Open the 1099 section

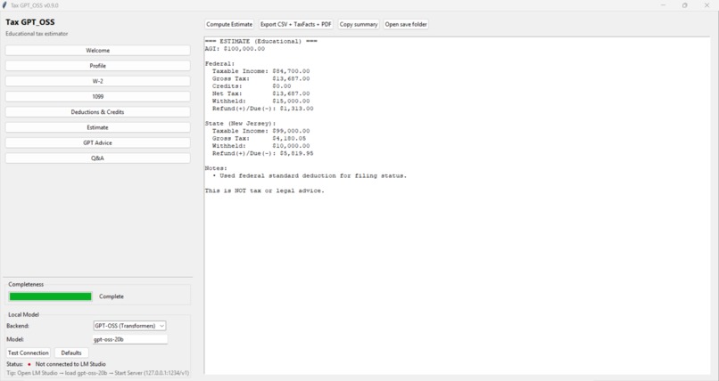pos(97,96)
